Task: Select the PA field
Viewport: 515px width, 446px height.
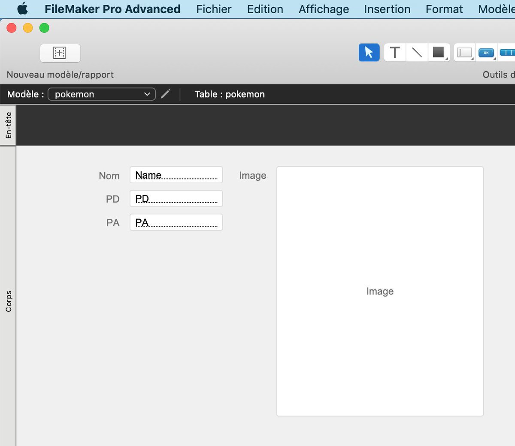Action: [176, 222]
